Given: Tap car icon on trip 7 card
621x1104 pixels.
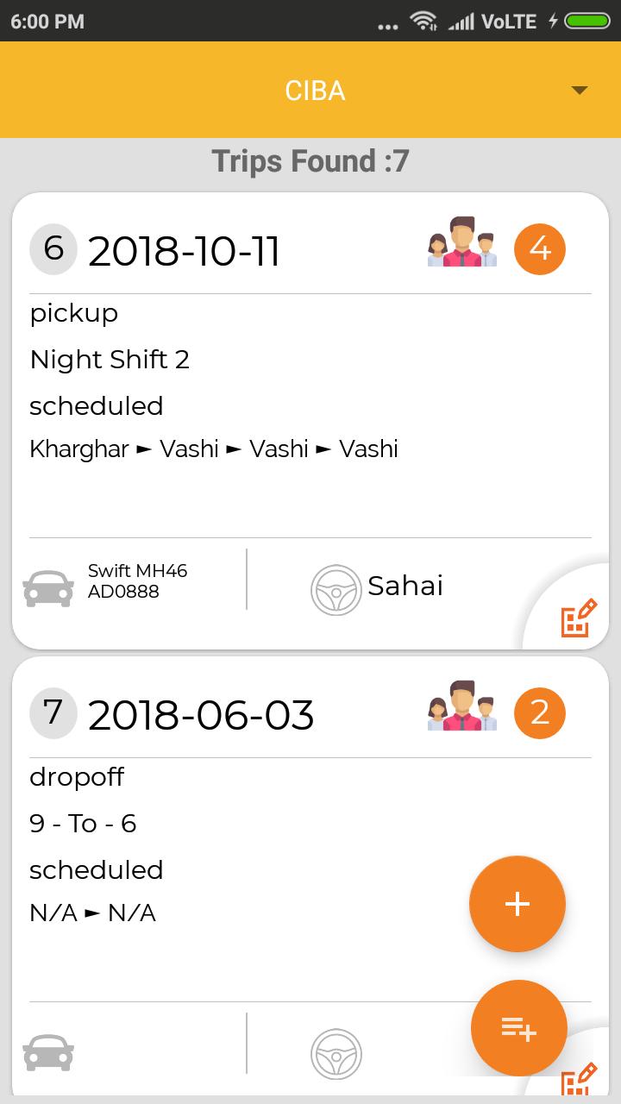Looking at the screenshot, I should 48,1053.
